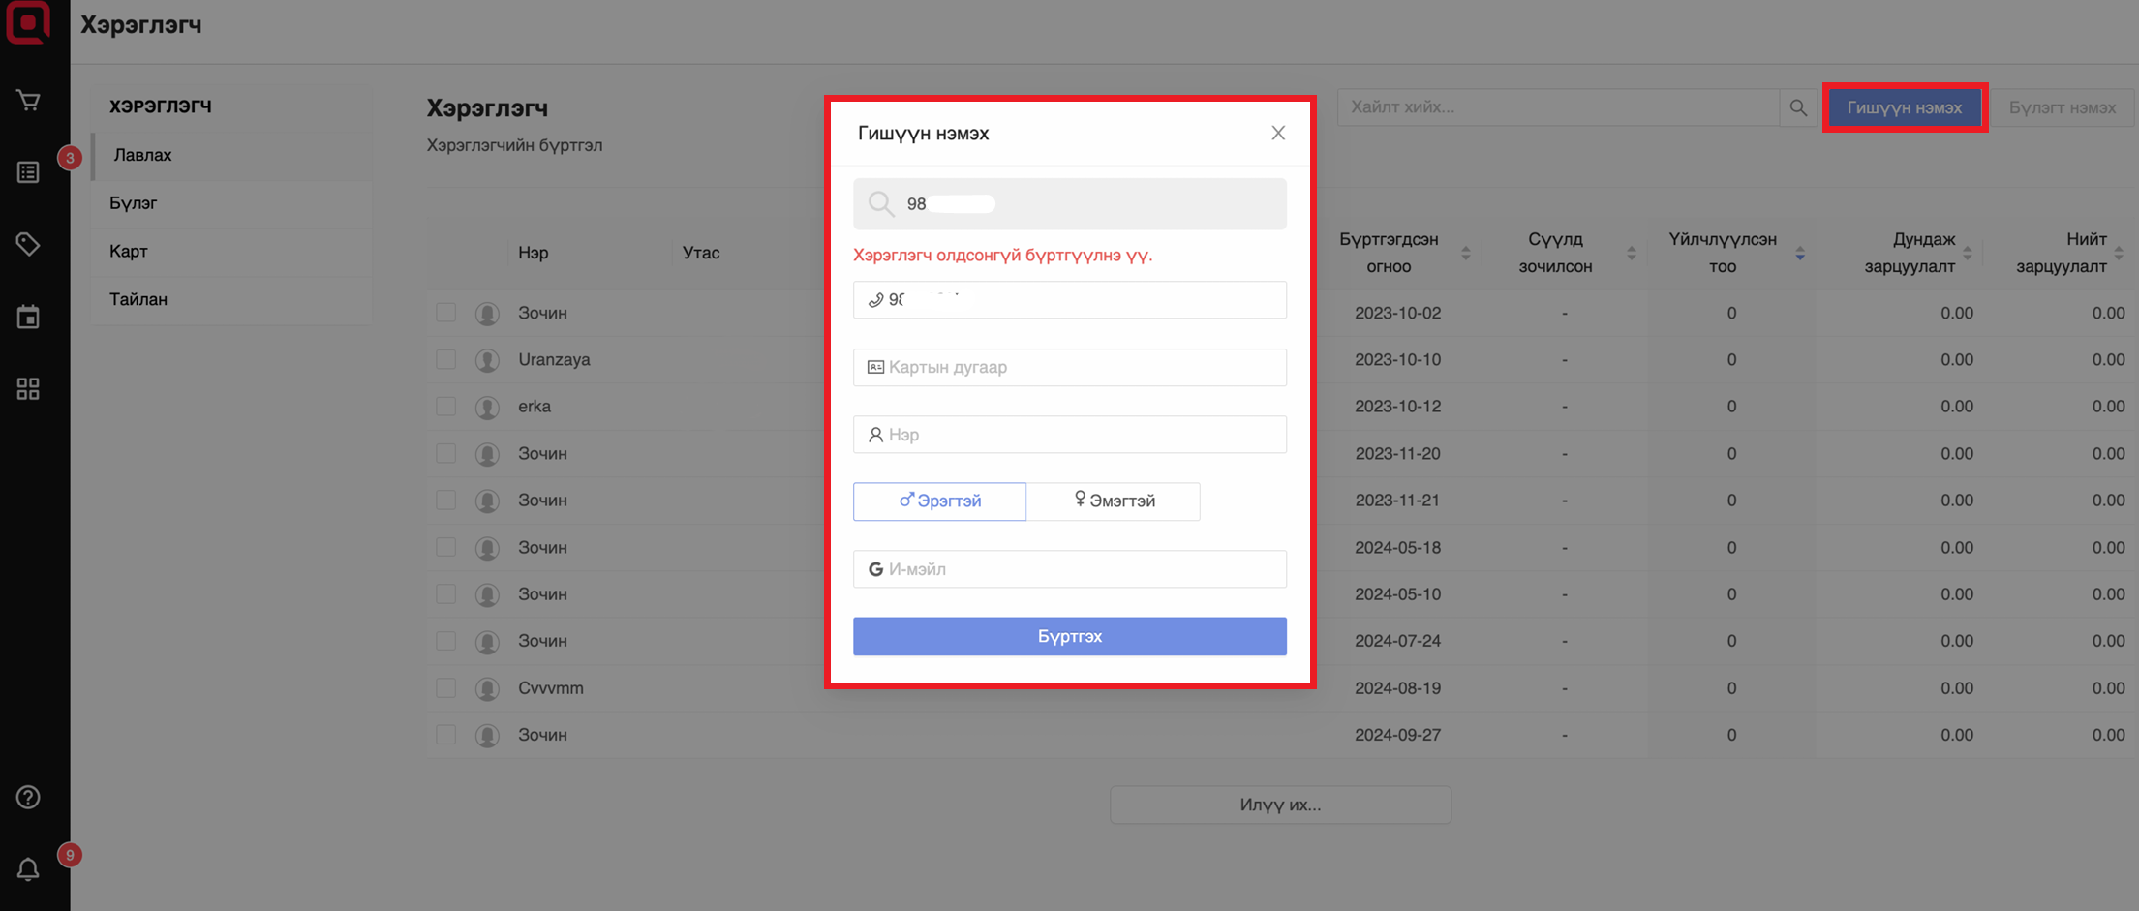Open the notifications bell icon
Viewport: 2139px width, 911px height.
(28, 869)
